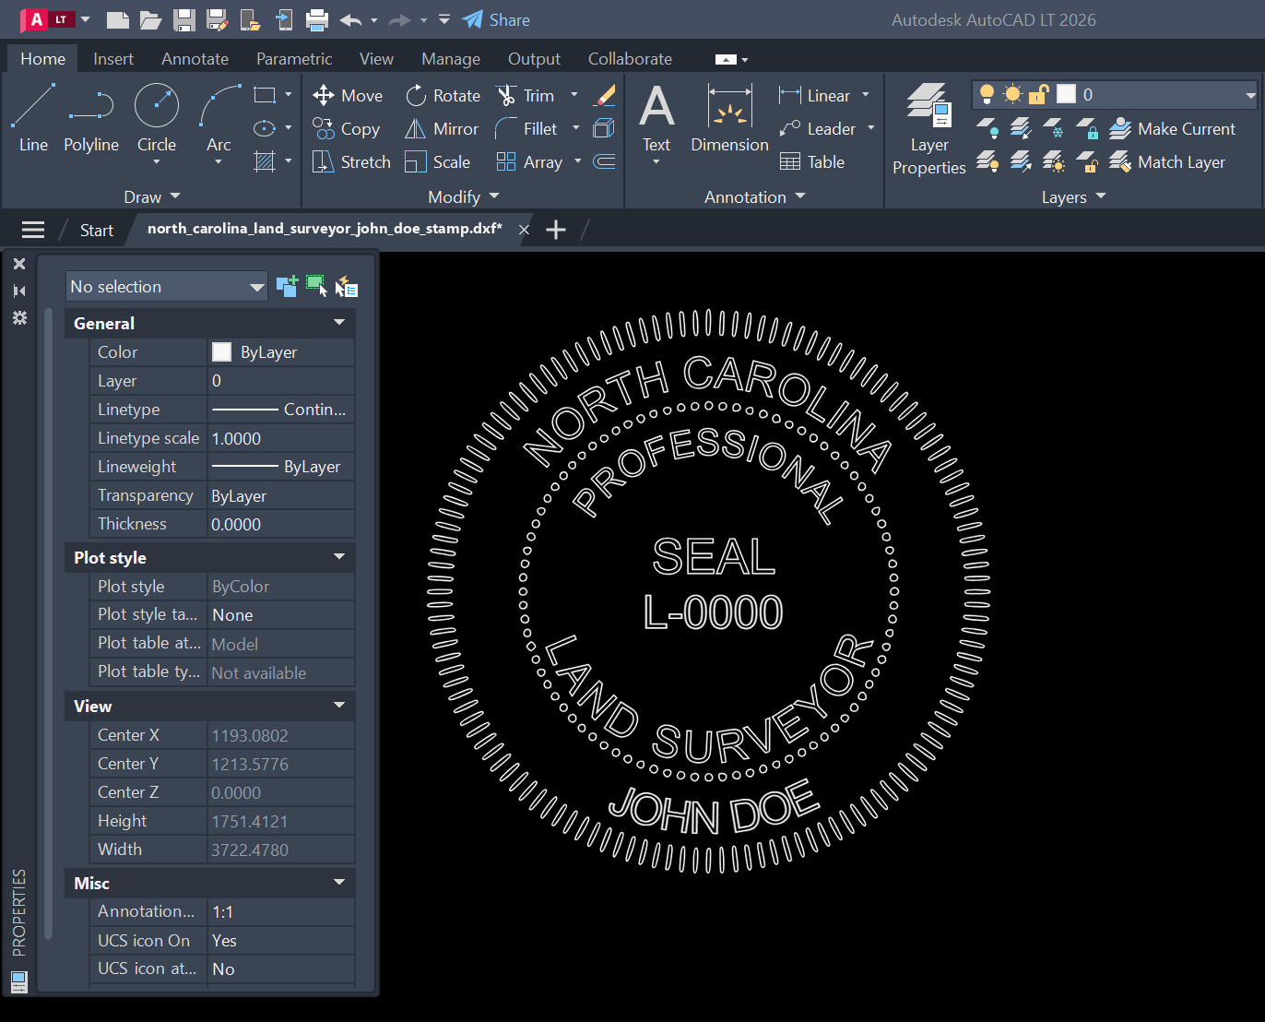Collapse the View section
The image size is (1265, 1022).
pyautogui.click(x=339, y=706)
